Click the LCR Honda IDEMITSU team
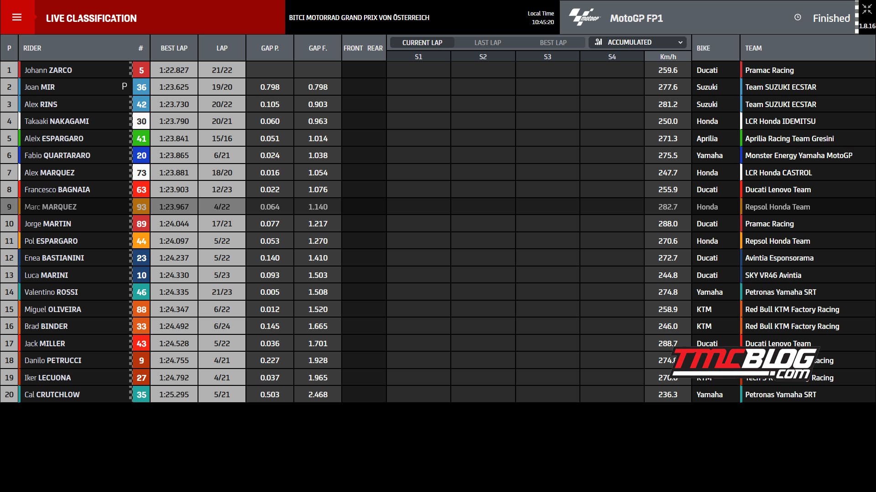The height and width of the screenshot is (492, 876). pos(780,121)
